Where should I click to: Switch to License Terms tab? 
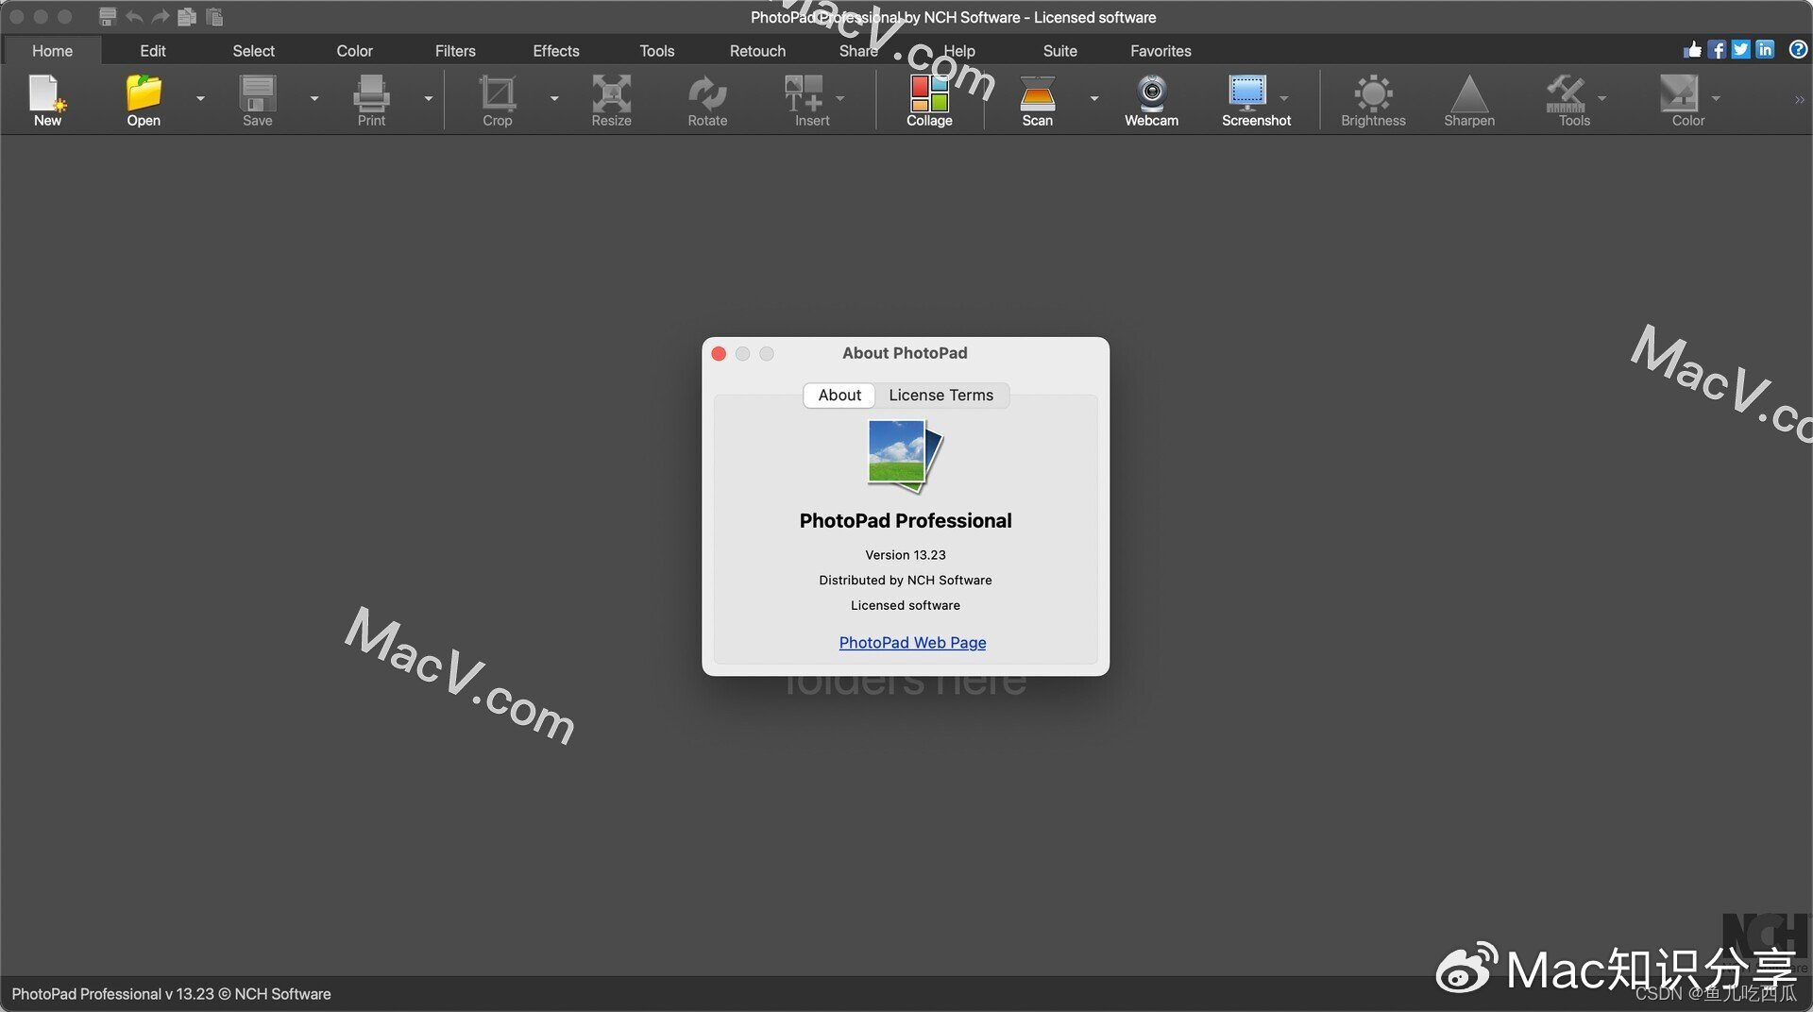point(940,396)
